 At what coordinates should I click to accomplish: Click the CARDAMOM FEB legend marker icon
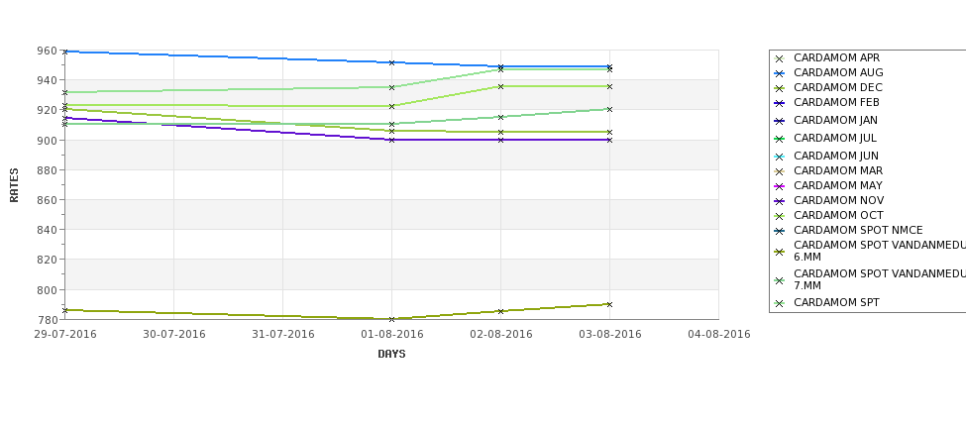(x=780, y=103)
